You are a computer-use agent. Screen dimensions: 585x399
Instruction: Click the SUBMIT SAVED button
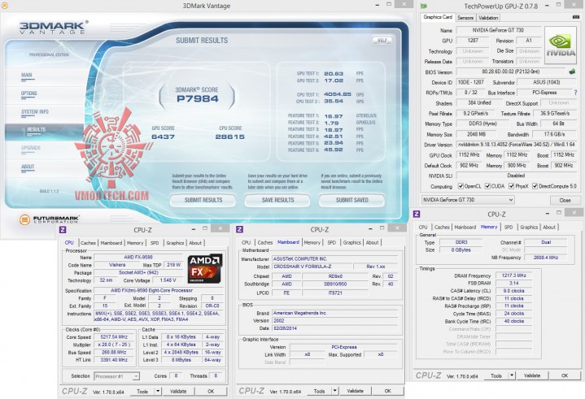tap(351, 200)
